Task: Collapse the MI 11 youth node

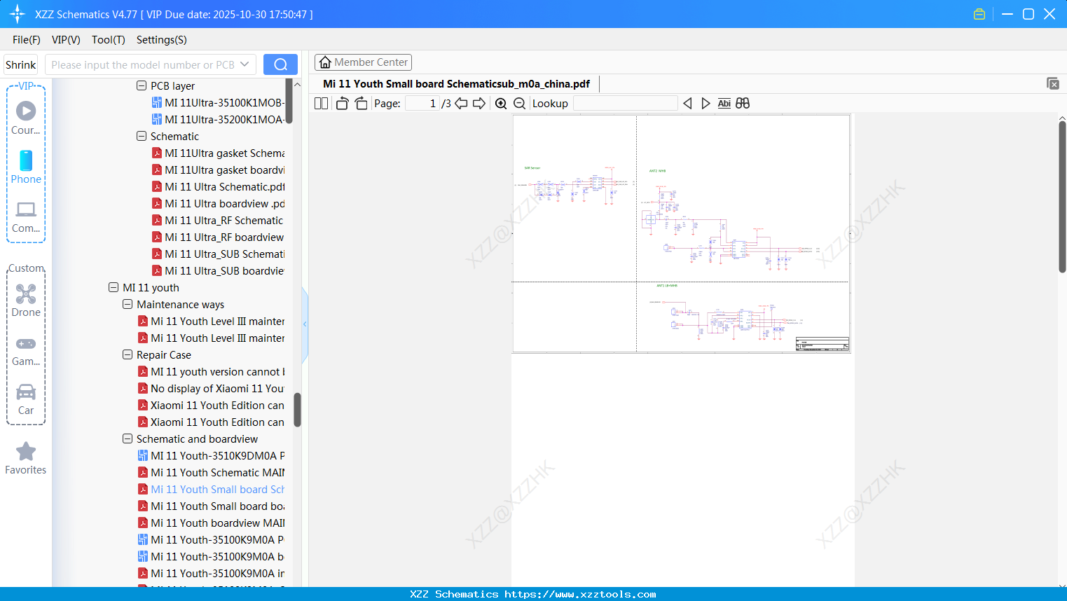Action: coord(113,288)
